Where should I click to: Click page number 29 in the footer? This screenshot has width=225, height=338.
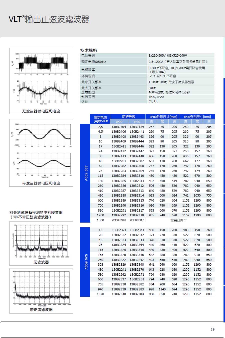point(212,329)
